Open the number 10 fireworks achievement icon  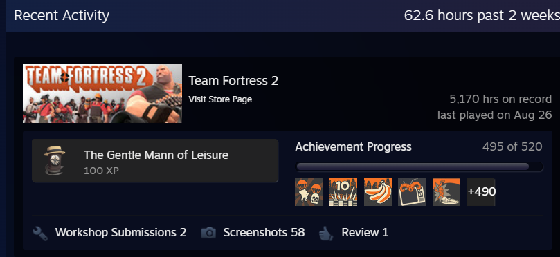click(343, 192)
